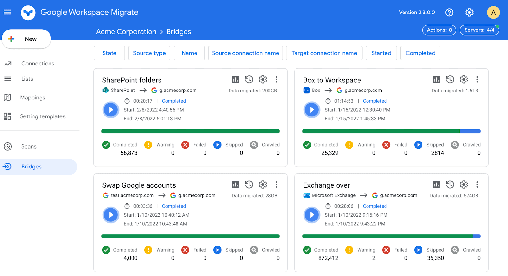
Task: Click the Exchange over progress bar
Action: coord(391,237)
